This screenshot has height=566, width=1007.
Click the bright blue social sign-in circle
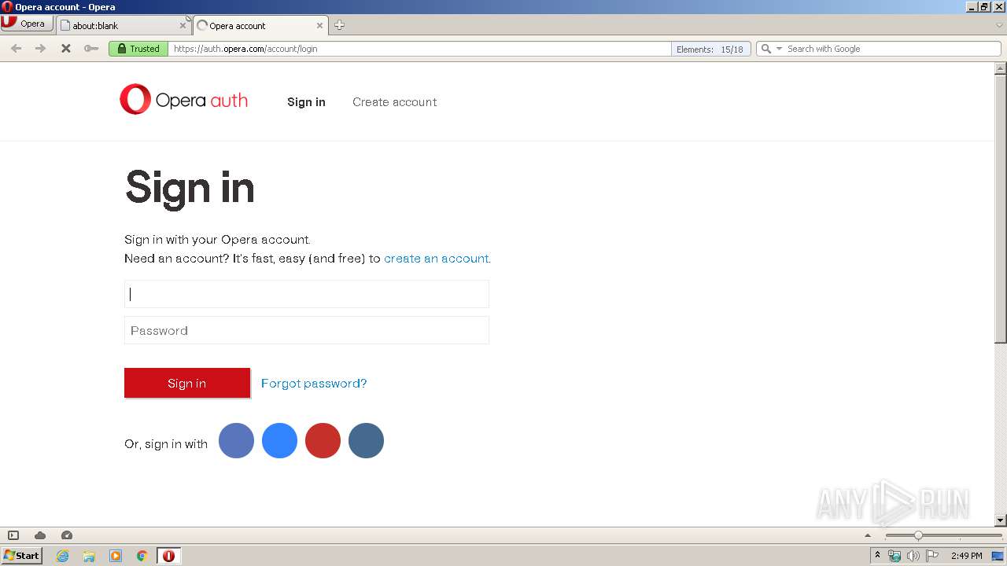pyautogui.click(x=279, y=440)
